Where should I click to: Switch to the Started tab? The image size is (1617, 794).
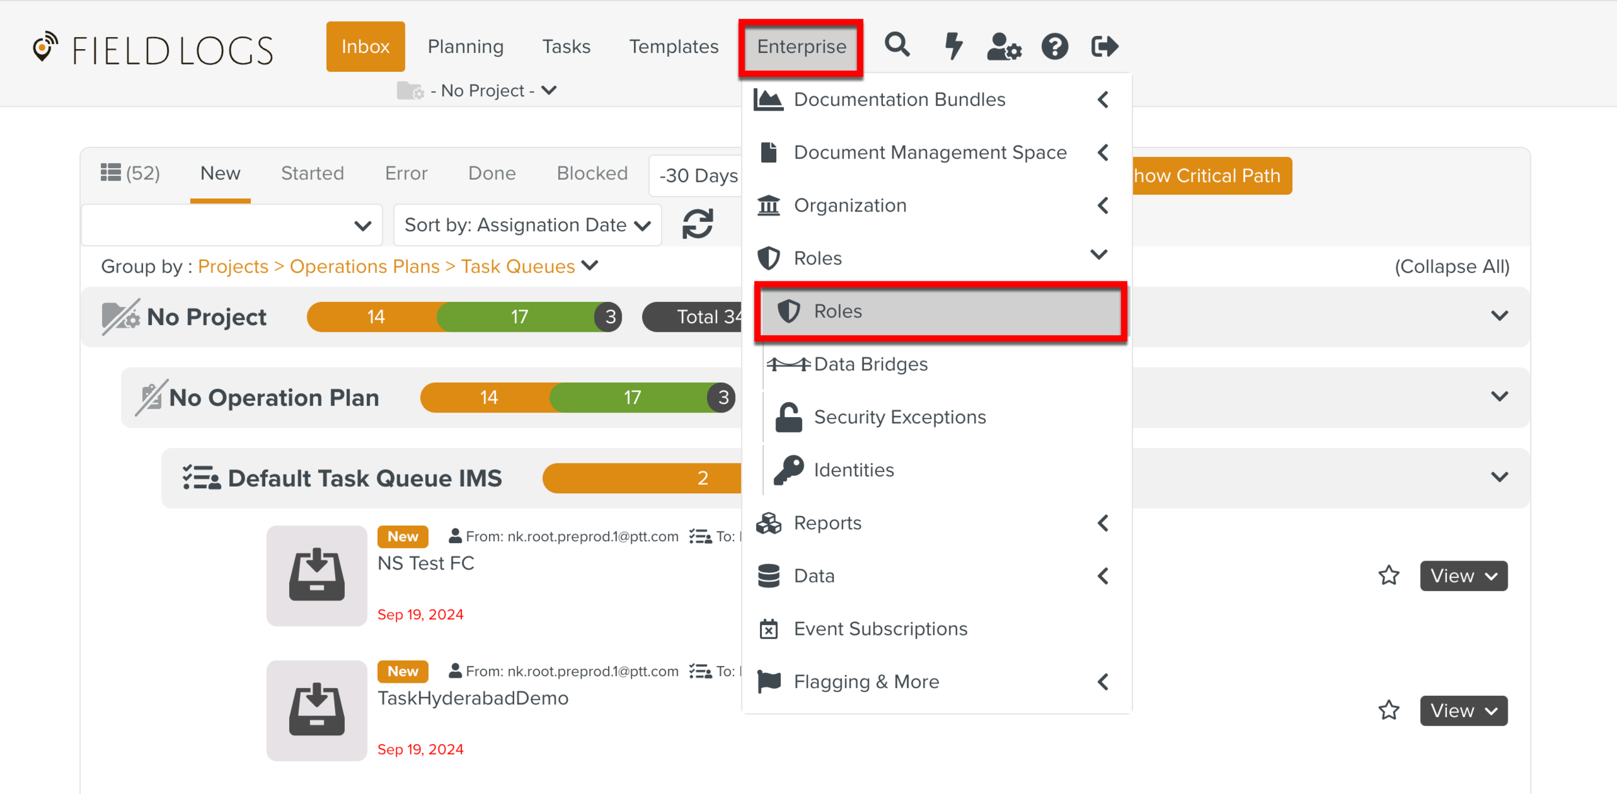point(312,173)
